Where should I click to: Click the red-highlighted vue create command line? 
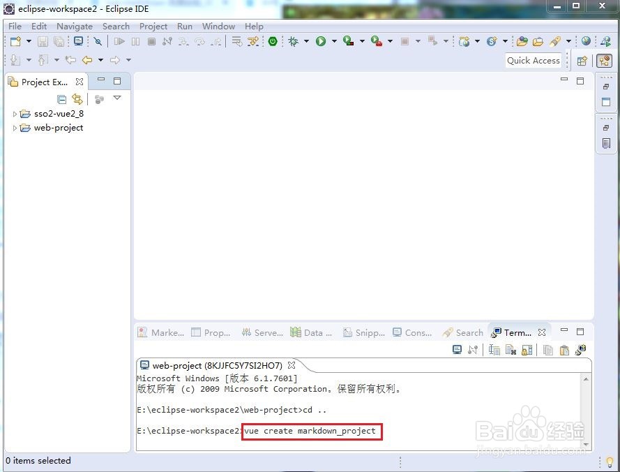311,432
